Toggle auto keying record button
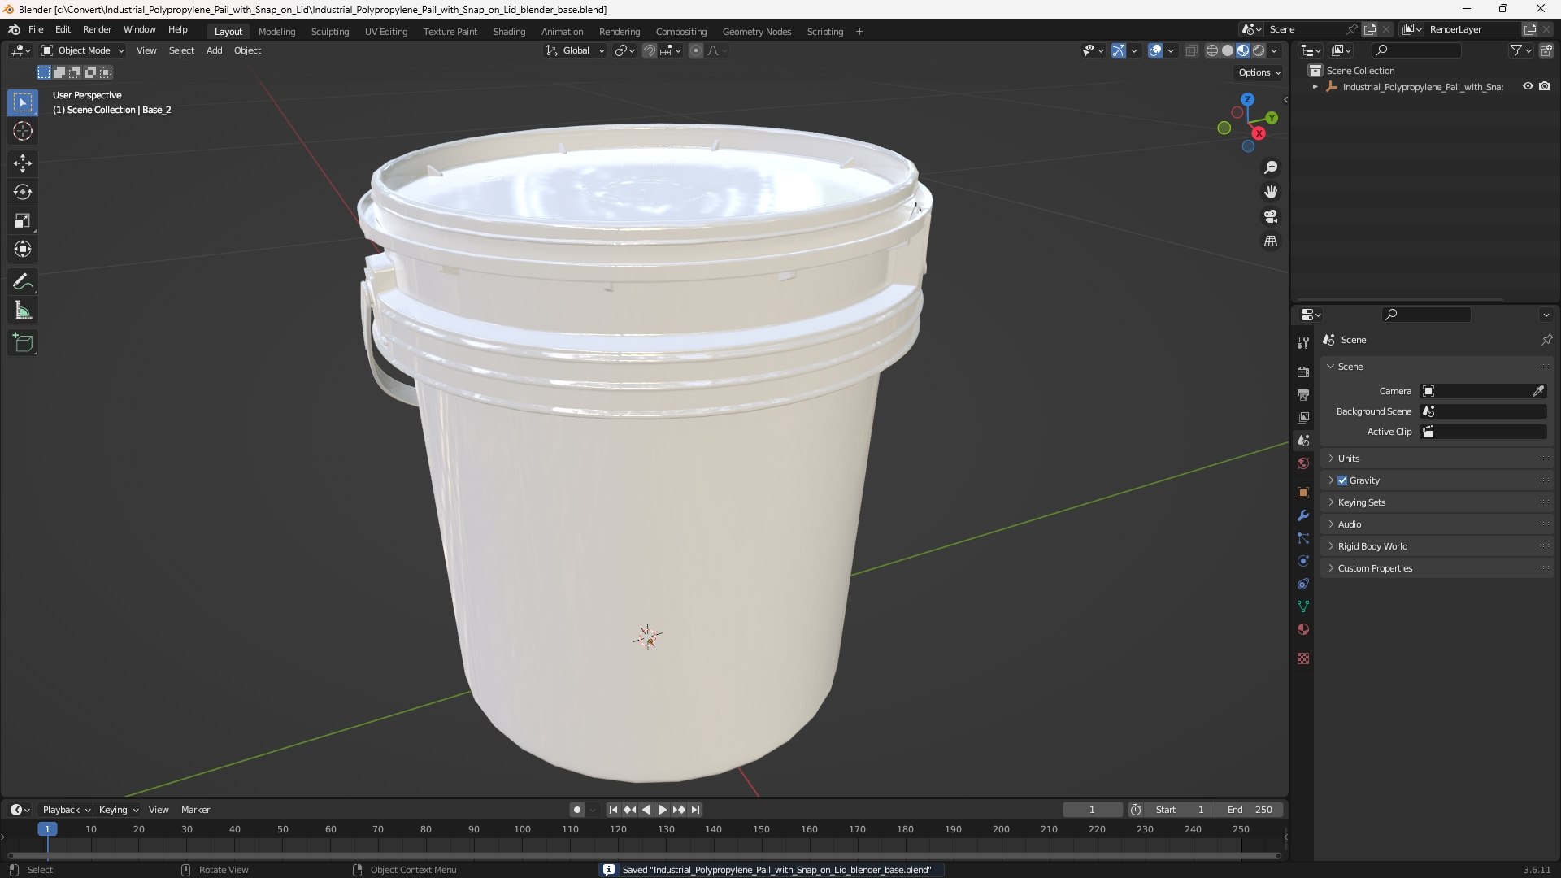 577,810
